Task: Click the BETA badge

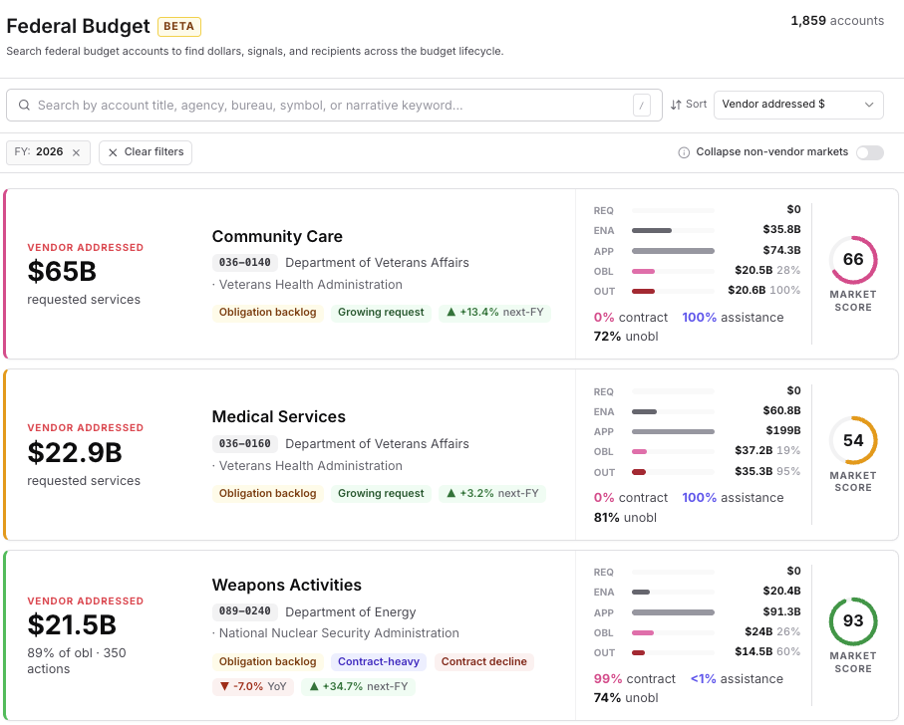Action: point(179,27)
